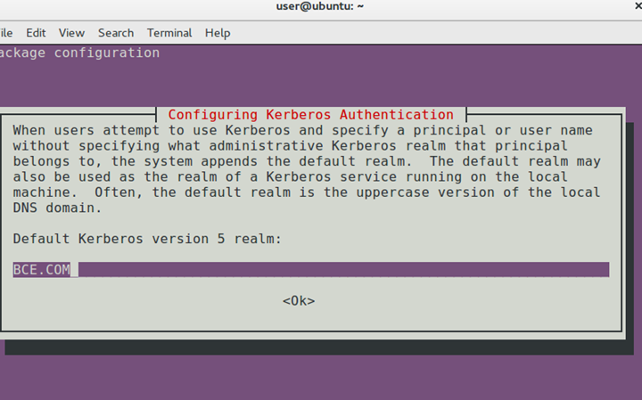Viewport: 642px width, 400px height.
Task: Click the 'Default Kerberos version 5 realm:' label
Action: click(x=147, y=239)
